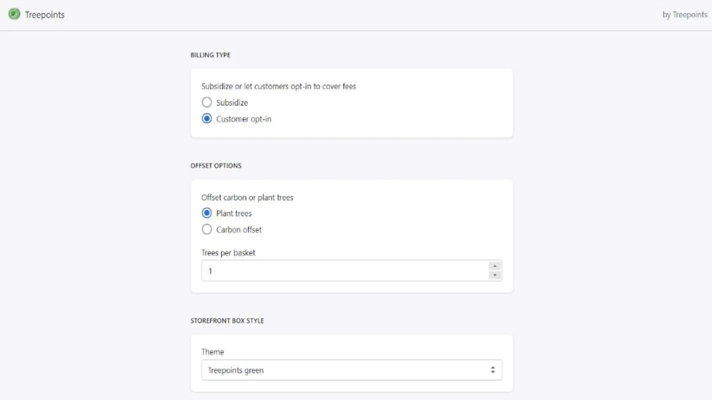Choose the Carbon offset radio option
This screenshot has width=712, height=400.
coord(207,230)
